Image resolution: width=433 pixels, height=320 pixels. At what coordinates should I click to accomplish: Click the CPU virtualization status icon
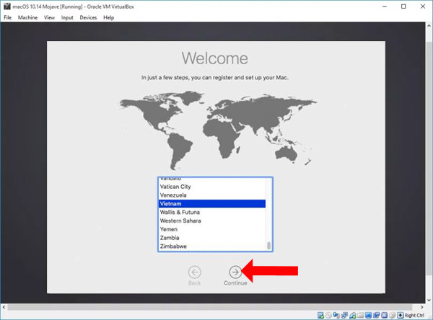tap(384, 315)
